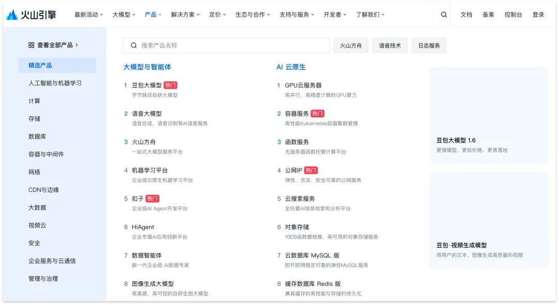This screenshot has width=559, height=305.
Task: Open the 开发者 dropdown
Action: (335, 14)
